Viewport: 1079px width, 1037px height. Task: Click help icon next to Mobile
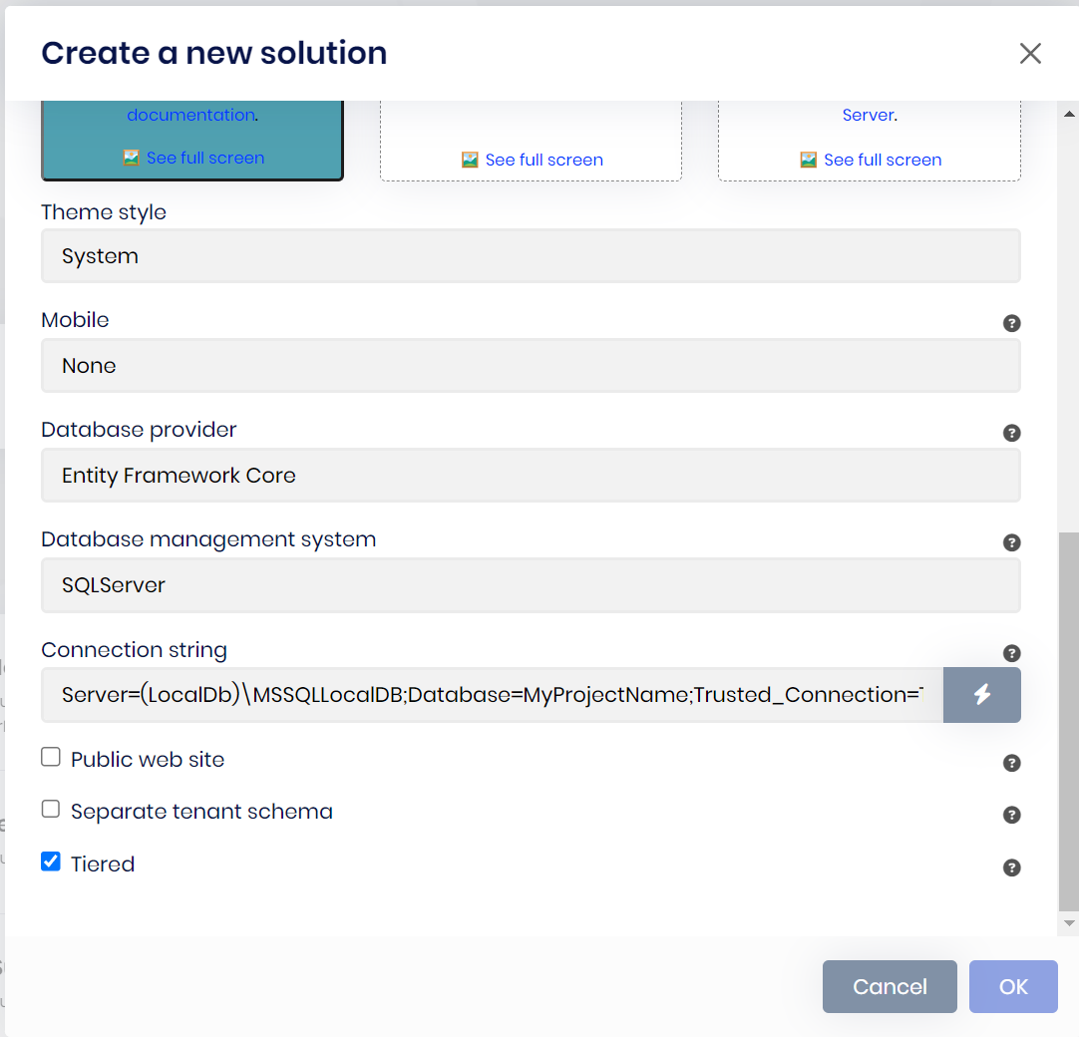1011,323
